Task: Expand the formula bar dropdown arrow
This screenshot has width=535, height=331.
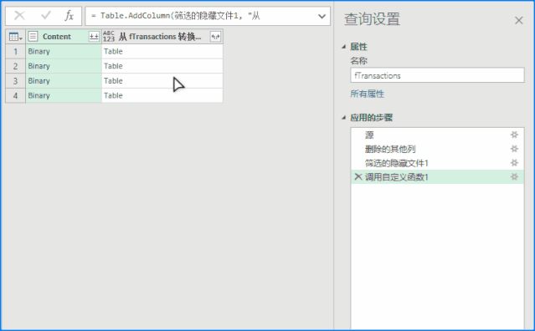Action: [x=322, y=16]
